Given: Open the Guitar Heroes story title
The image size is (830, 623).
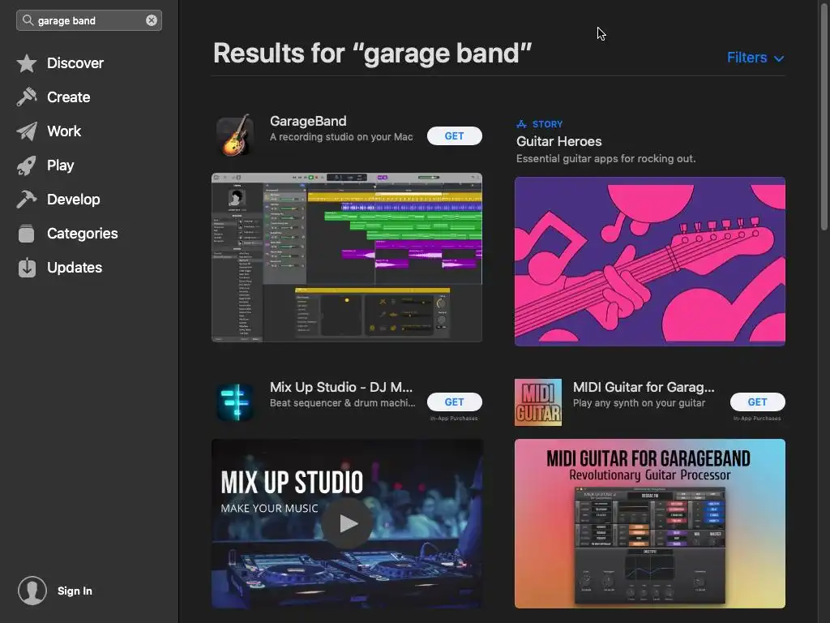Looking at the screenshot, I should (559, 141).
